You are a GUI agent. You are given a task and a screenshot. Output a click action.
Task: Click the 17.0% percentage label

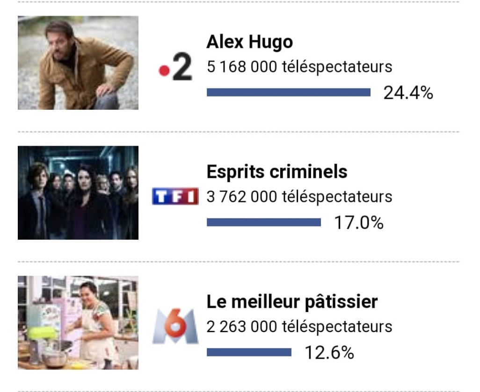[x=358, y=223]
